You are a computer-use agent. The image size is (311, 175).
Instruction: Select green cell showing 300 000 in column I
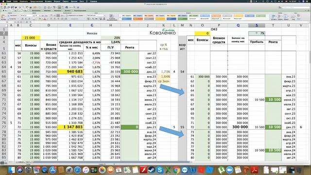point(130,71)
